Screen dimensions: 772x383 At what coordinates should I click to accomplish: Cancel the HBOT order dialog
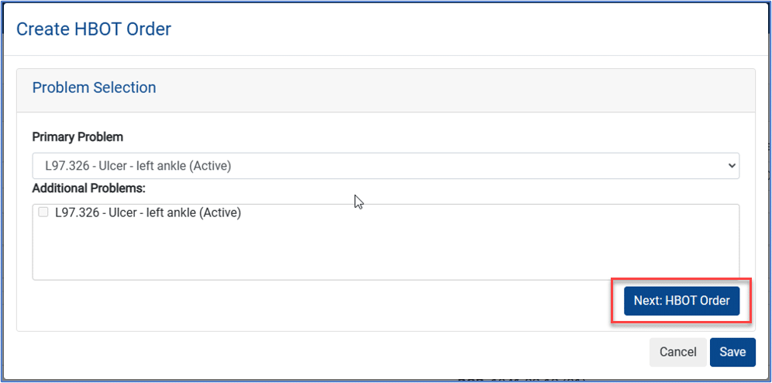tap(678, 352)
